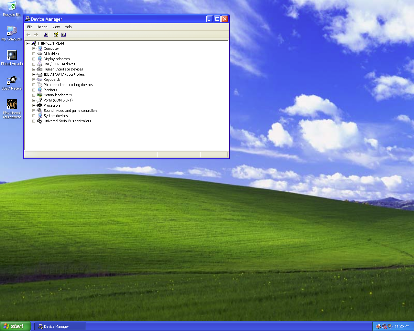Expand the Network adapters category
The image size is (414, 331).
[34, 95]
